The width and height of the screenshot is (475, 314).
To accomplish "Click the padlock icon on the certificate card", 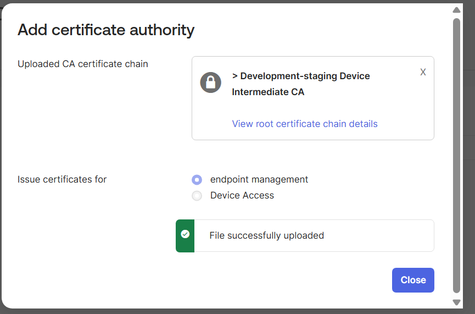I will coord(210,83).
